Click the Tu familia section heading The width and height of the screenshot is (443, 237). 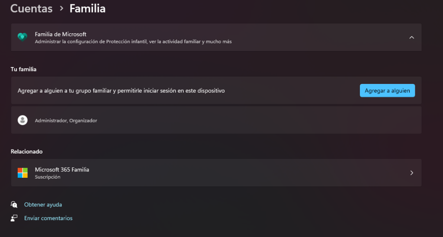[23, 69]
